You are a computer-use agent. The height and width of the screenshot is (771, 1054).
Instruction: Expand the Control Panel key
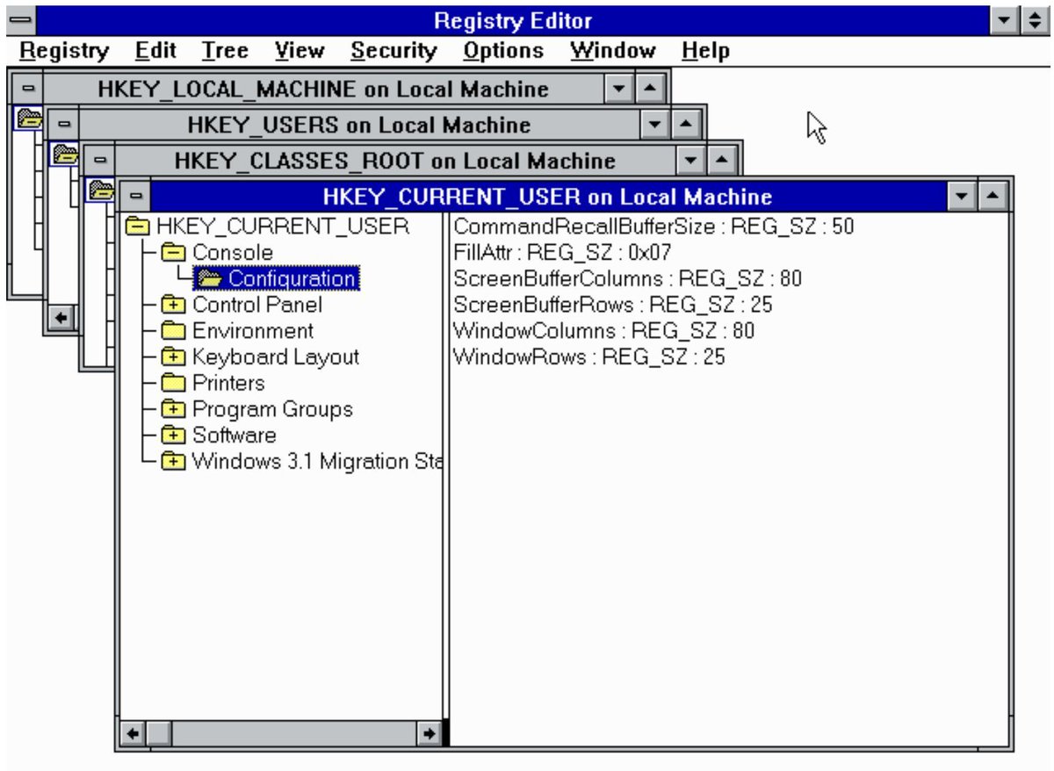click(x=175, y=306)
